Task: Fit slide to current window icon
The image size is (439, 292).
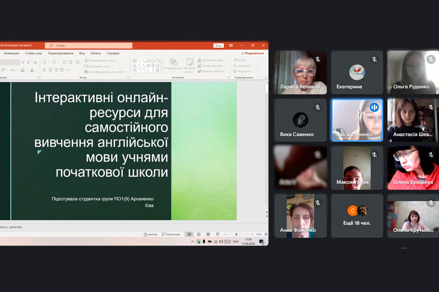Action: pos(266,234)
